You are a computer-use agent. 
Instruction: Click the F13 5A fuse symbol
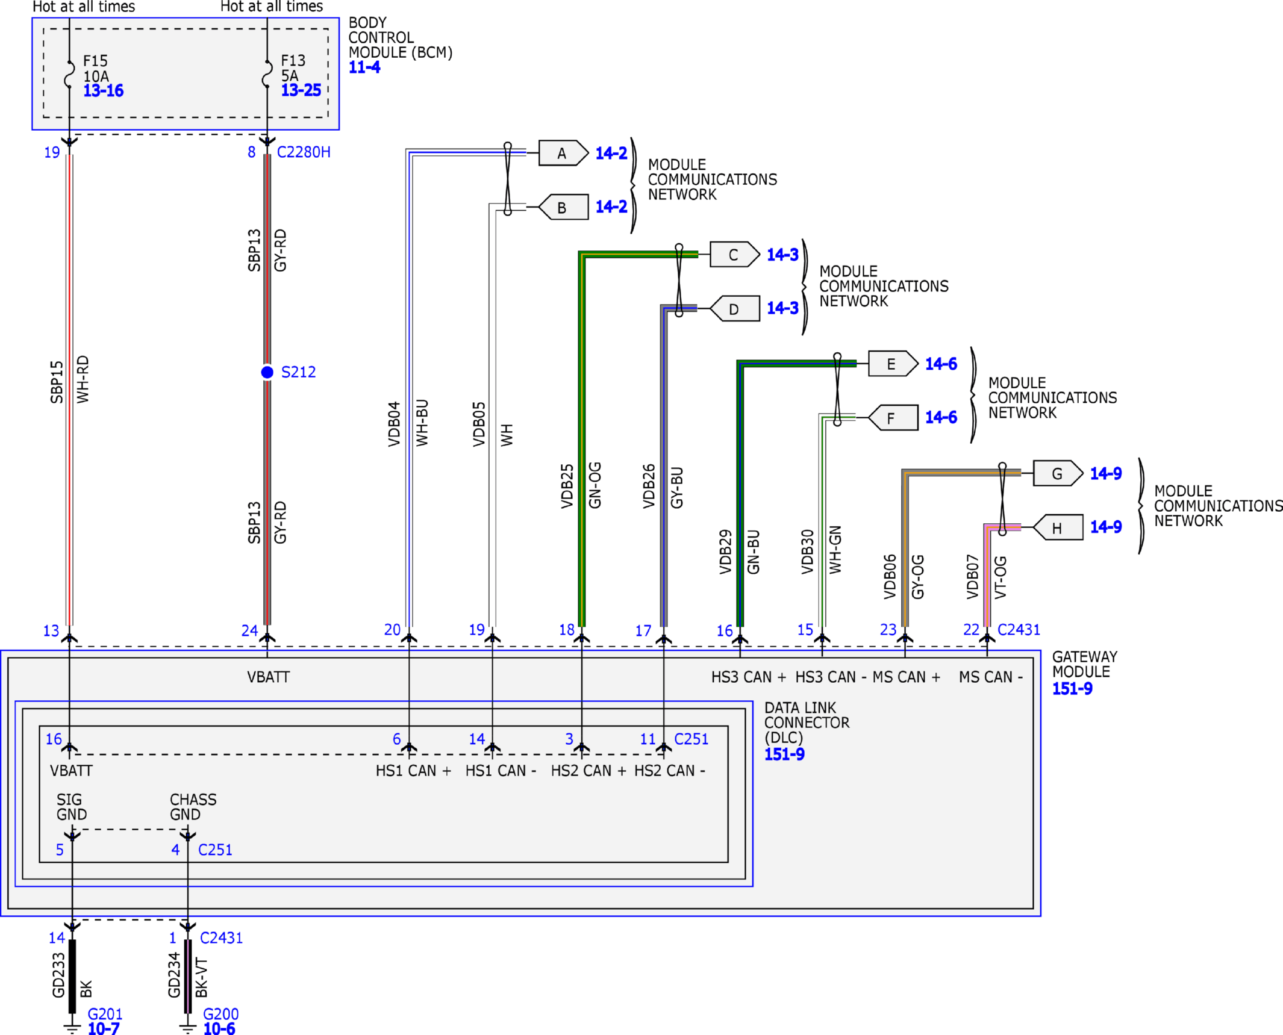267,74
